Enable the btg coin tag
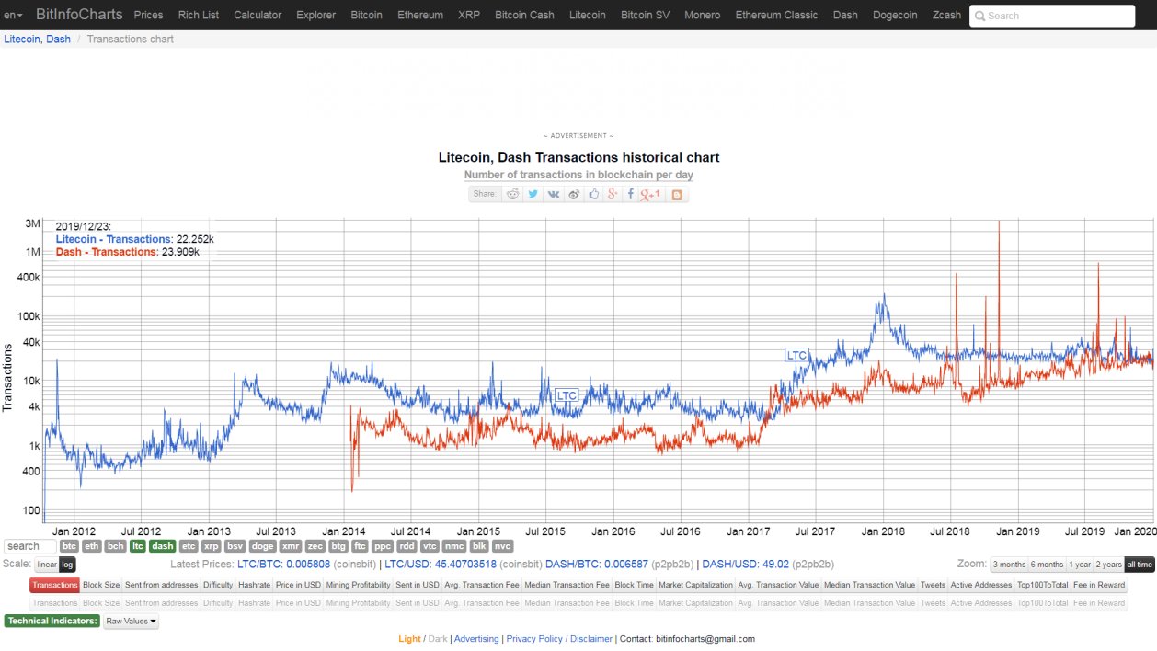 (338, 546)
